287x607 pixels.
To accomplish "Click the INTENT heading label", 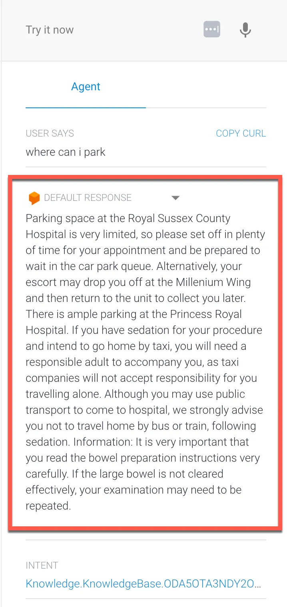I will 42,565.
